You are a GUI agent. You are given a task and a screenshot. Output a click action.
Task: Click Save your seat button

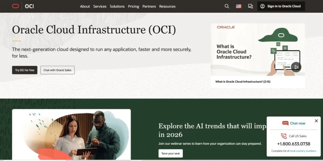click(171, 153)
